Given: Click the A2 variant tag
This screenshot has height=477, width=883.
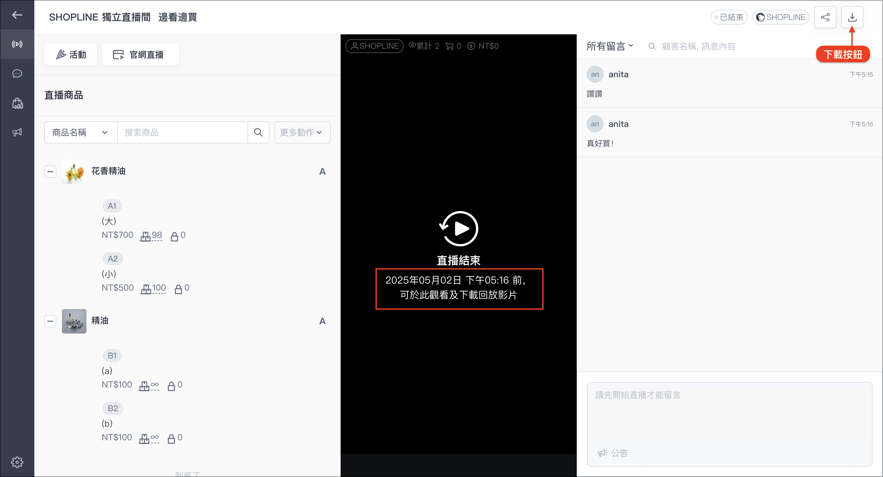Looking at the screenshot, I should (x=113, y=259).
